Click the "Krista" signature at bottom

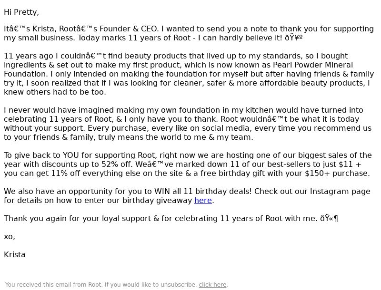pos(15,255)
